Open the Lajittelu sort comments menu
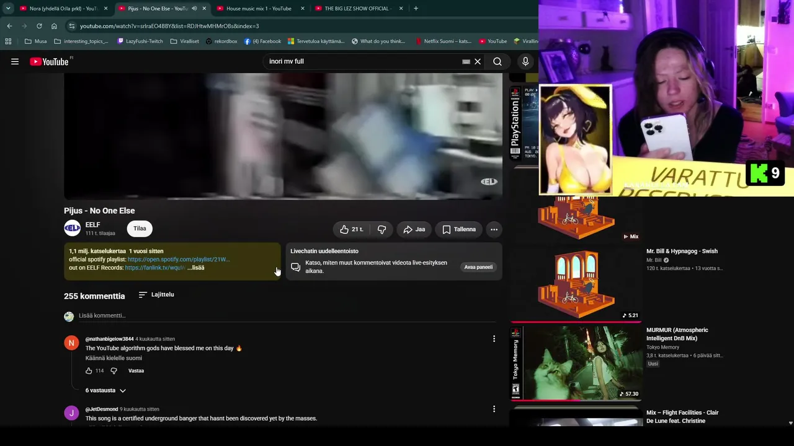794x446 pixels. 156,295
